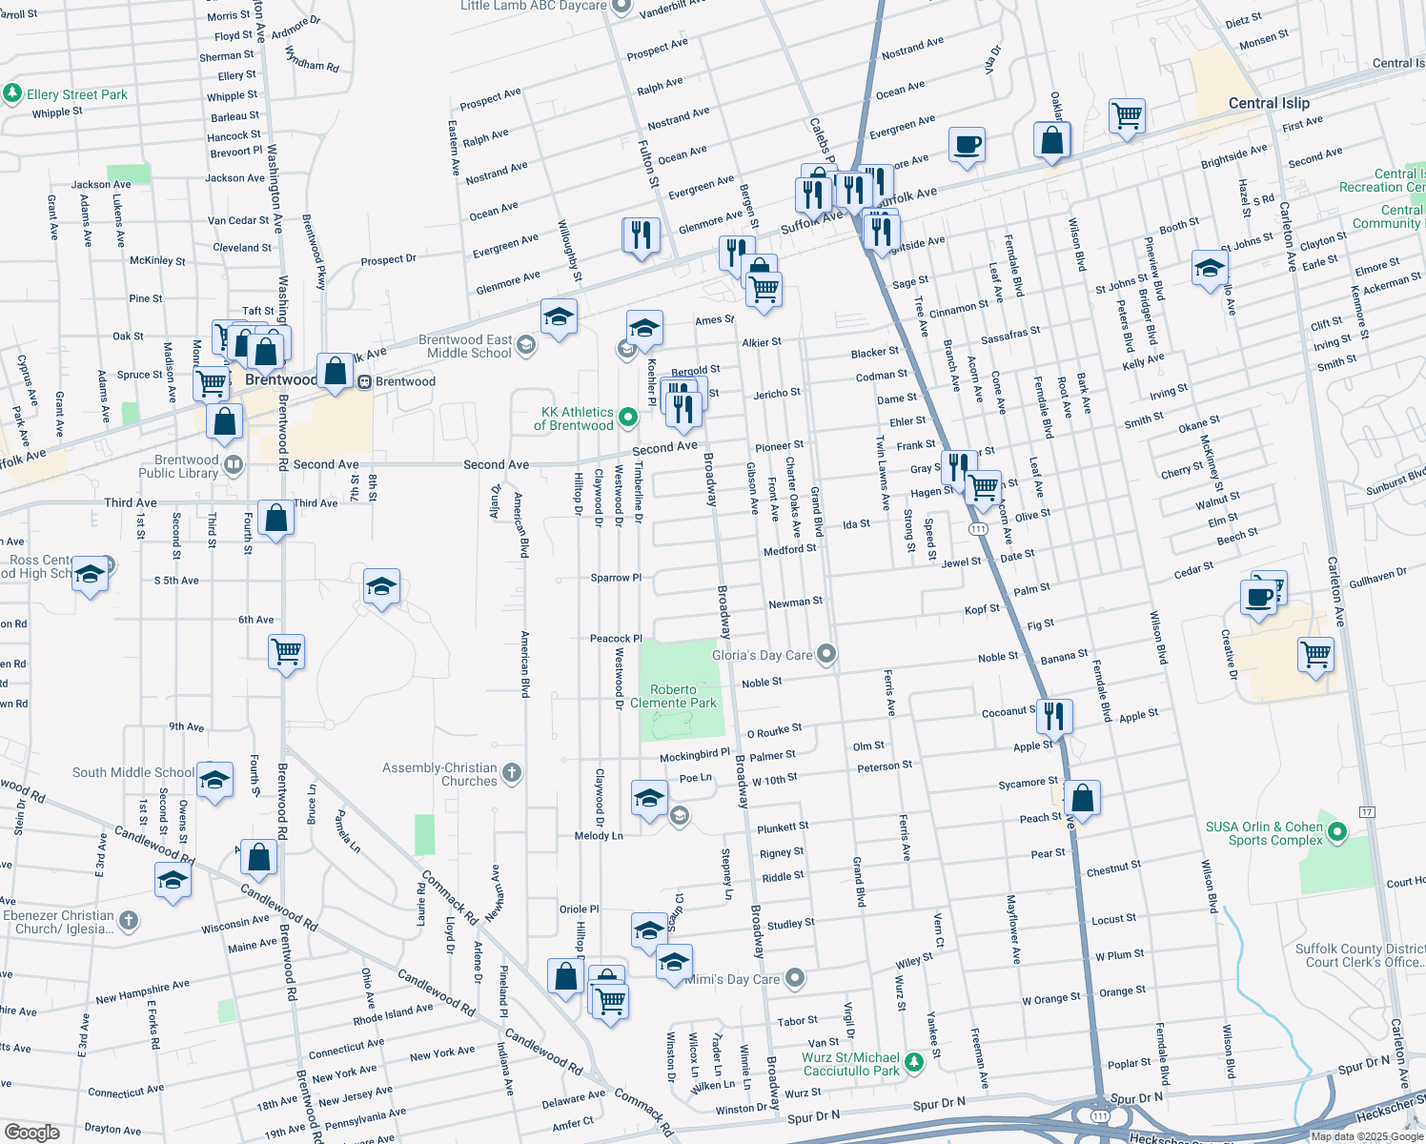Viewport: 1426px width, 1144px height.
Task: Open the restaurant marker near Cocoanut St
Action: tap(1054, 716)
